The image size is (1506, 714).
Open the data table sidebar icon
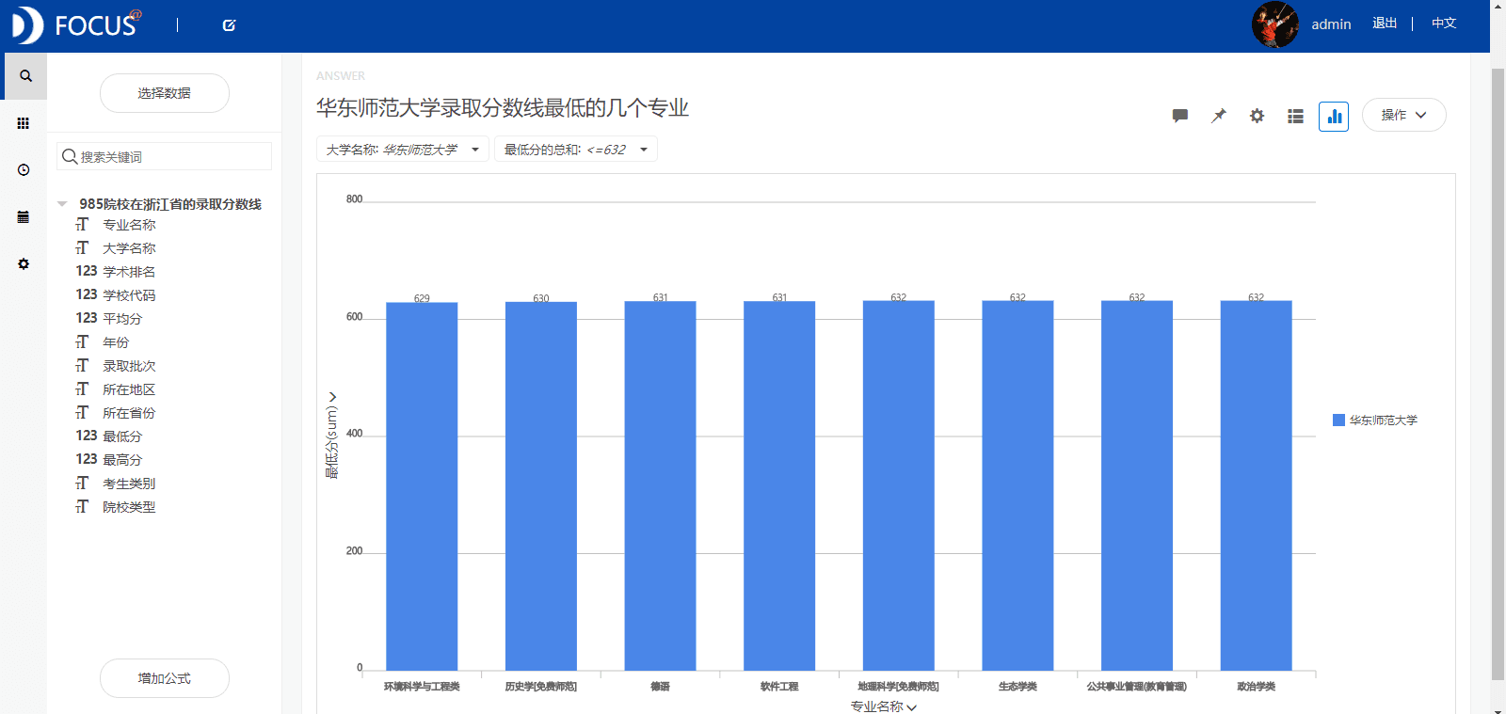tap(24, 217)
